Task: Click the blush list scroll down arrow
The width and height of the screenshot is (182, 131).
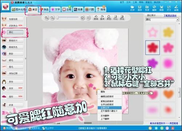Action: click(179, 118)
